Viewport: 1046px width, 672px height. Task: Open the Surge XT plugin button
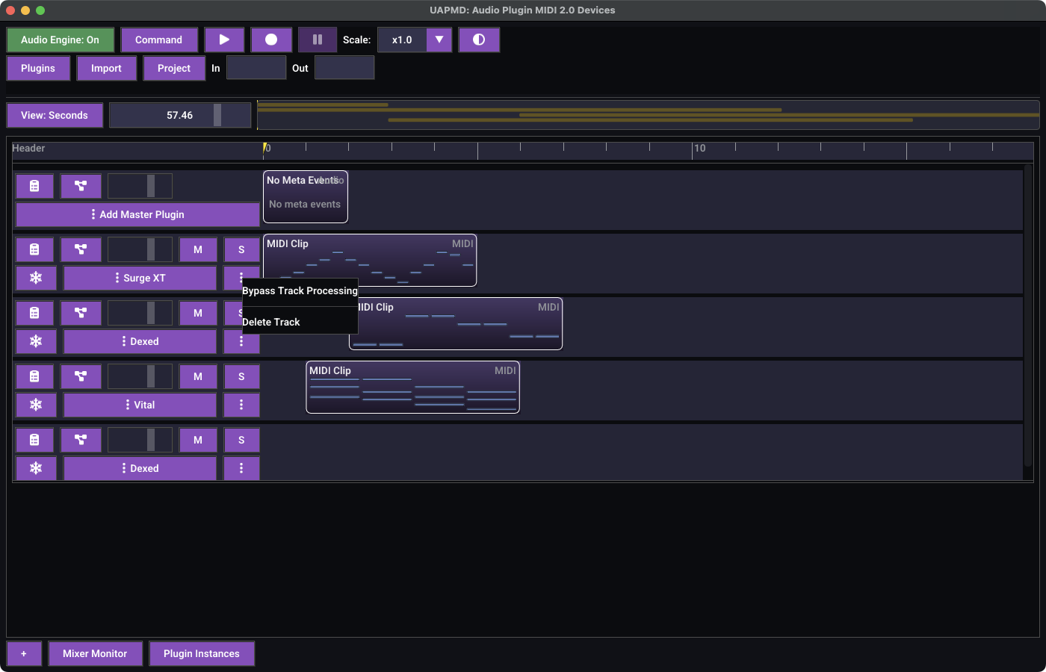pos(140,278)
